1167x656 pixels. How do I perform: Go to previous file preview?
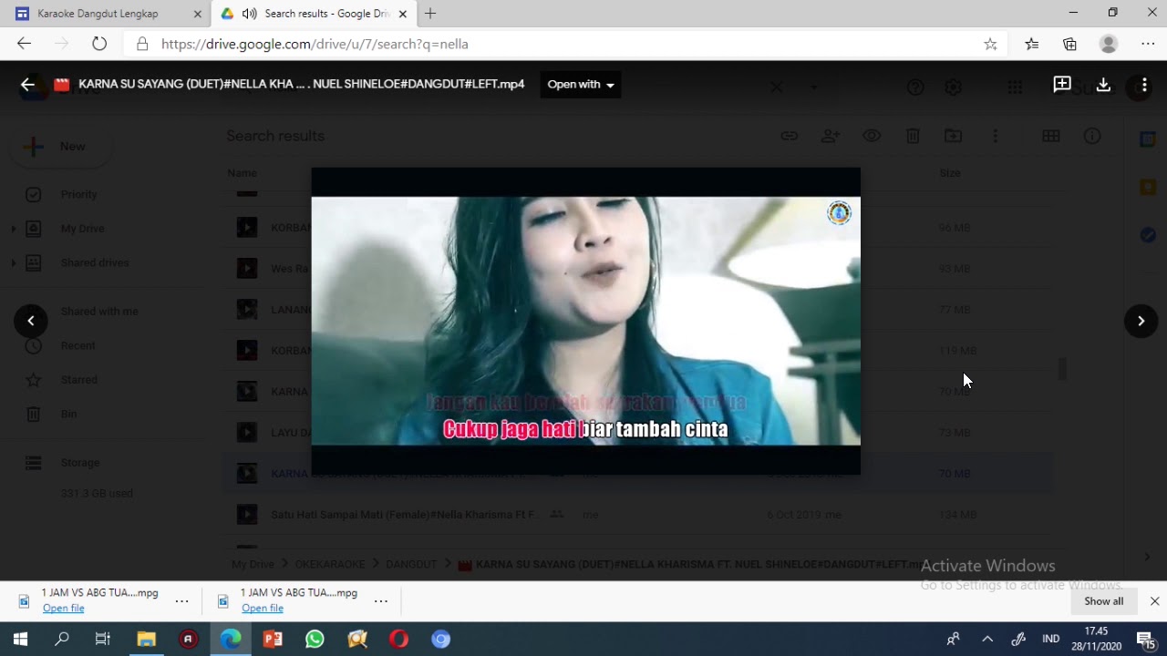pyautogui.click(x=31, y=321)
